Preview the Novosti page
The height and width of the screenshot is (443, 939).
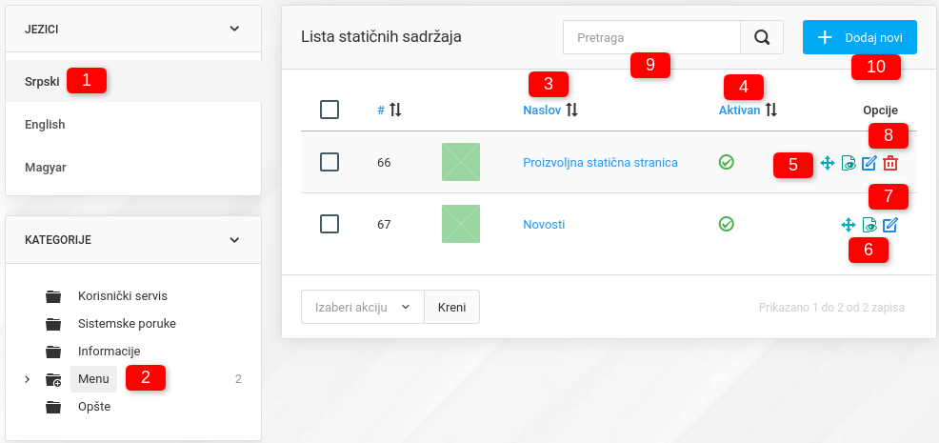[869, 225]
